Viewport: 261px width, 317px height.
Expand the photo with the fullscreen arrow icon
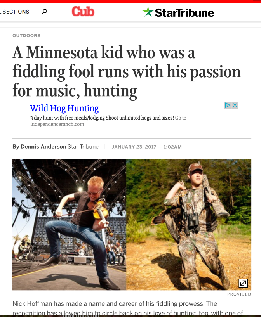[x=243, y=283]
